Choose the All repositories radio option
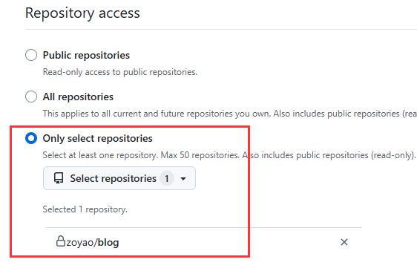 [x=31, y=97]
